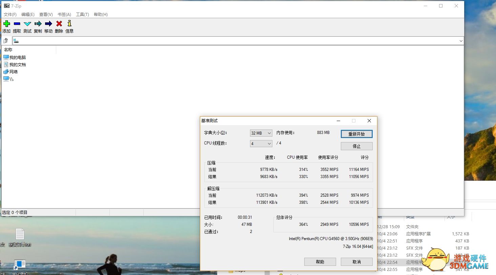Open archive properties via 信息 (Info) icon

point(69,24)
